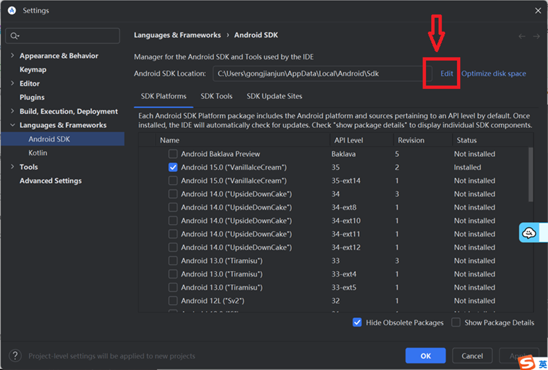The width and height of the screenshot is (548, 370).
Task: Click the Sogou input method icon
Action: click(x=527, y=363)
